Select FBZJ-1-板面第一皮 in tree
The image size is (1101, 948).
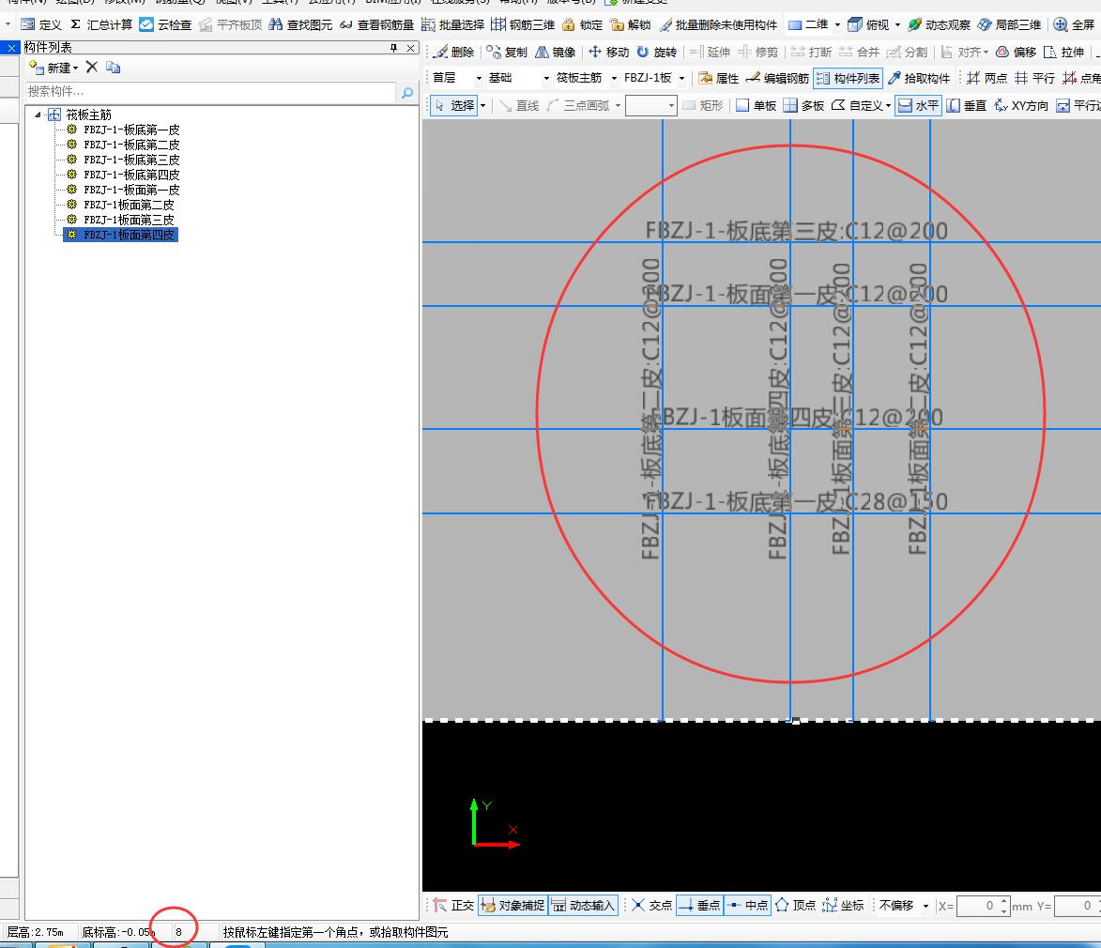tap(131, 190)
